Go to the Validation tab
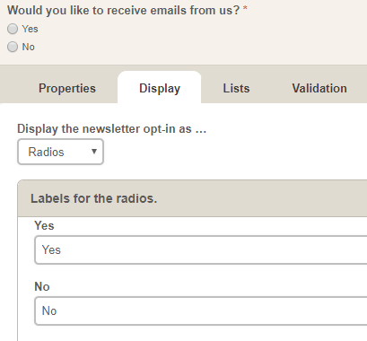Viewport: 367px width, 341px height. pyautogui.click(x=319, y=88)
